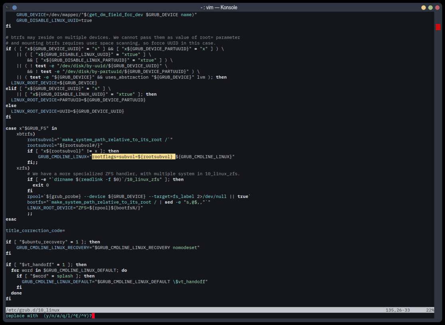Viewport: 445px width, 325px height.
Task: Click the '--target=fs_label' option
Action: [172, 196]
